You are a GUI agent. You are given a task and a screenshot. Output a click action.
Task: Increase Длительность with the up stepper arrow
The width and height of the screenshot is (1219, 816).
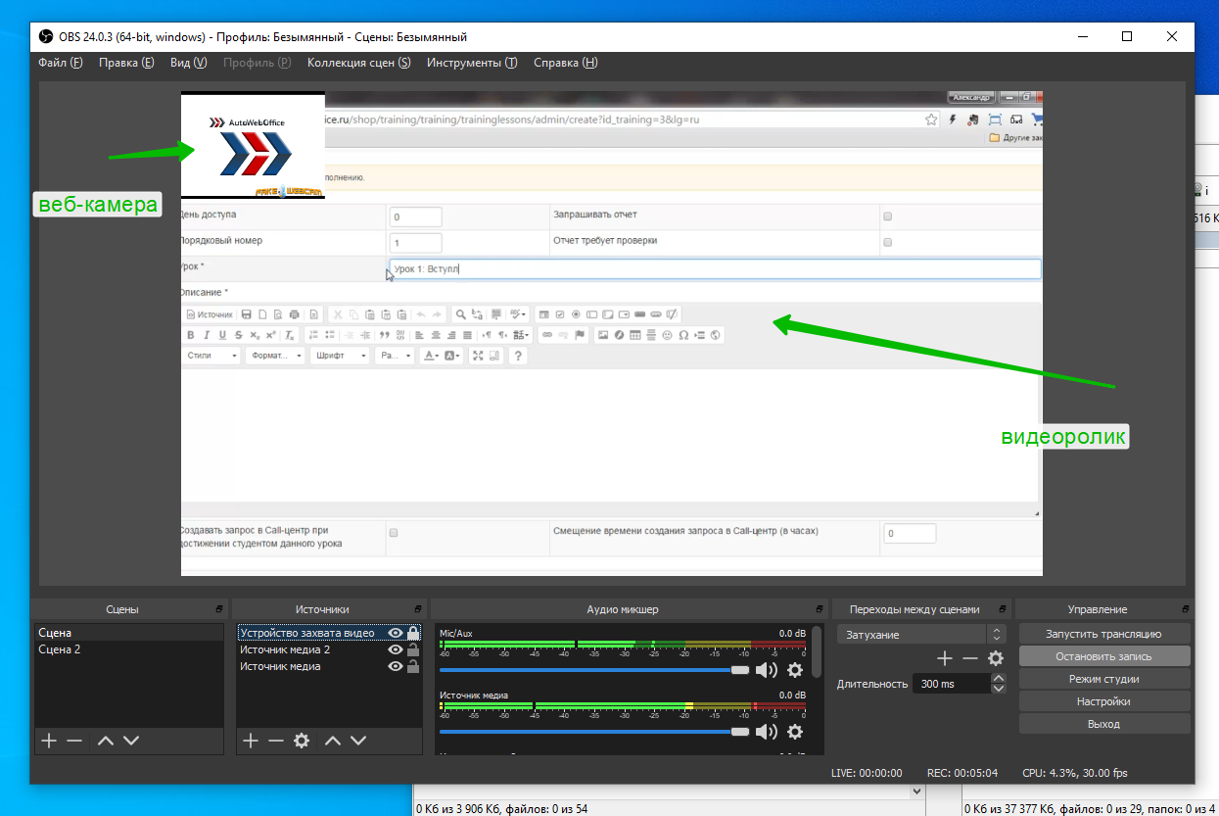pos(998,678)
